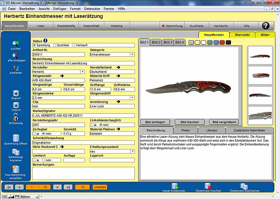Image resolution: width=280 pixels, height=199 pixels.
Task: Open the Sicherung backup lock icon
Action: [x=16, y=118]
